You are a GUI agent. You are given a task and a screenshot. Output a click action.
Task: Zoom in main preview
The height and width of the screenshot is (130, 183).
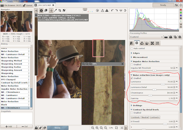pos(97,128)
